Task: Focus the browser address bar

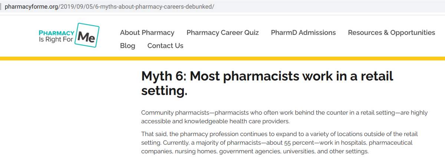Action: [260, 7]
